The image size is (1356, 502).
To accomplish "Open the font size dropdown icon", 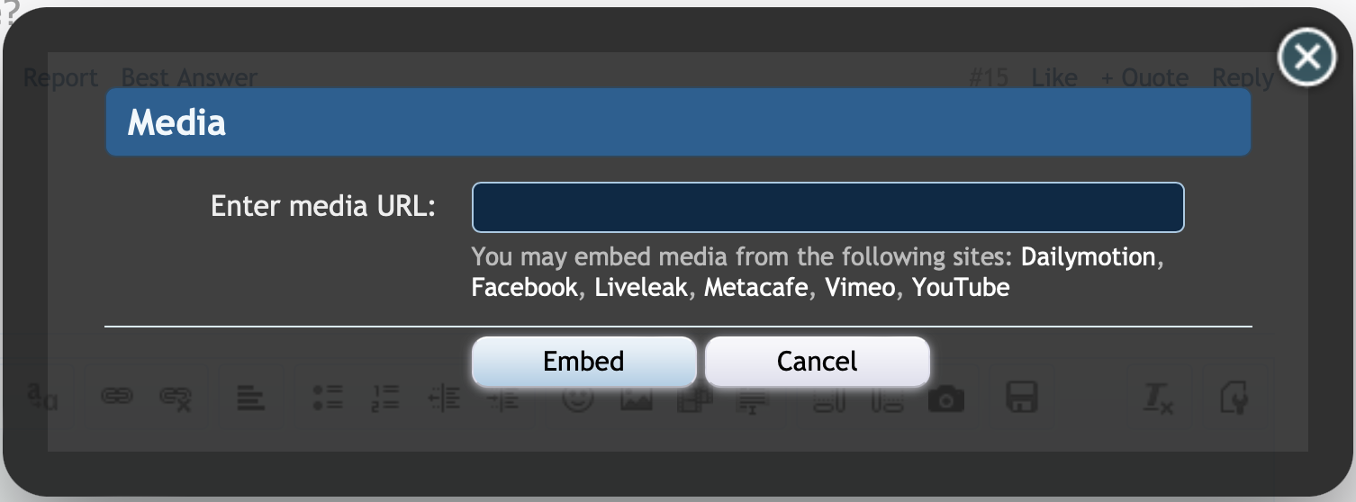I will (x=41, y=397).
